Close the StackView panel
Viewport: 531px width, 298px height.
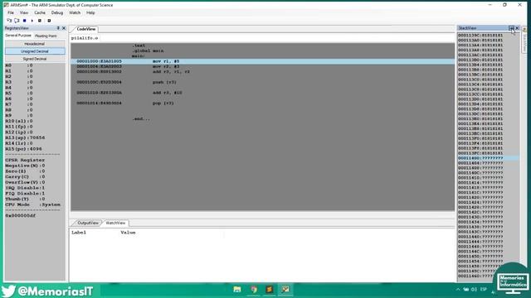[517, 28]
